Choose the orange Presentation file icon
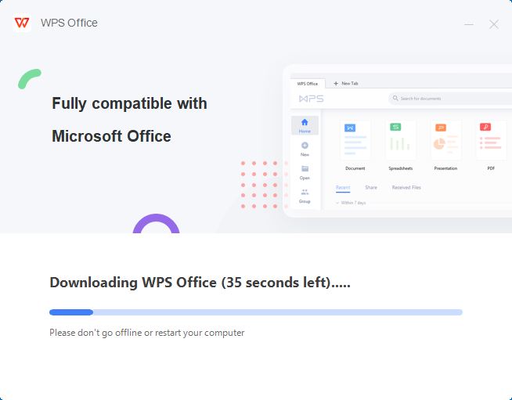Image resolution: width=512 pixels, height=400 pixels. (x=441, y=128)
